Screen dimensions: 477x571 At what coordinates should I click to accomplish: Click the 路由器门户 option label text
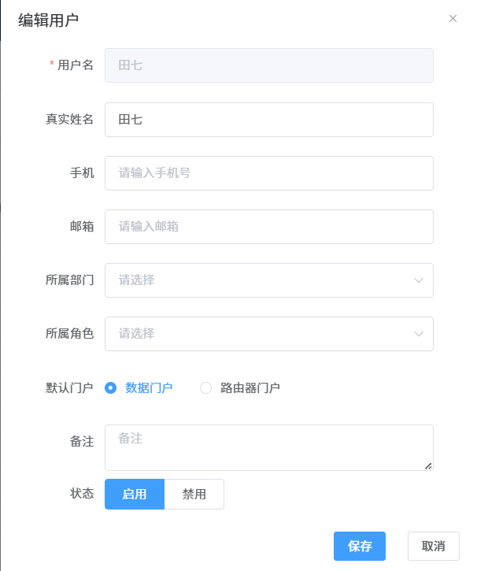point(250,387)
